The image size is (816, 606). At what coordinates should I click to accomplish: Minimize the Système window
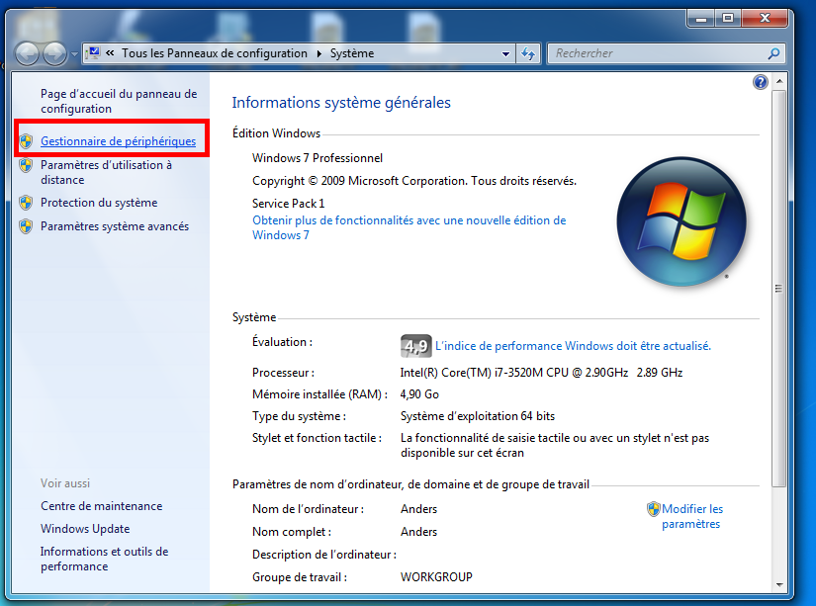click(701, 18)
